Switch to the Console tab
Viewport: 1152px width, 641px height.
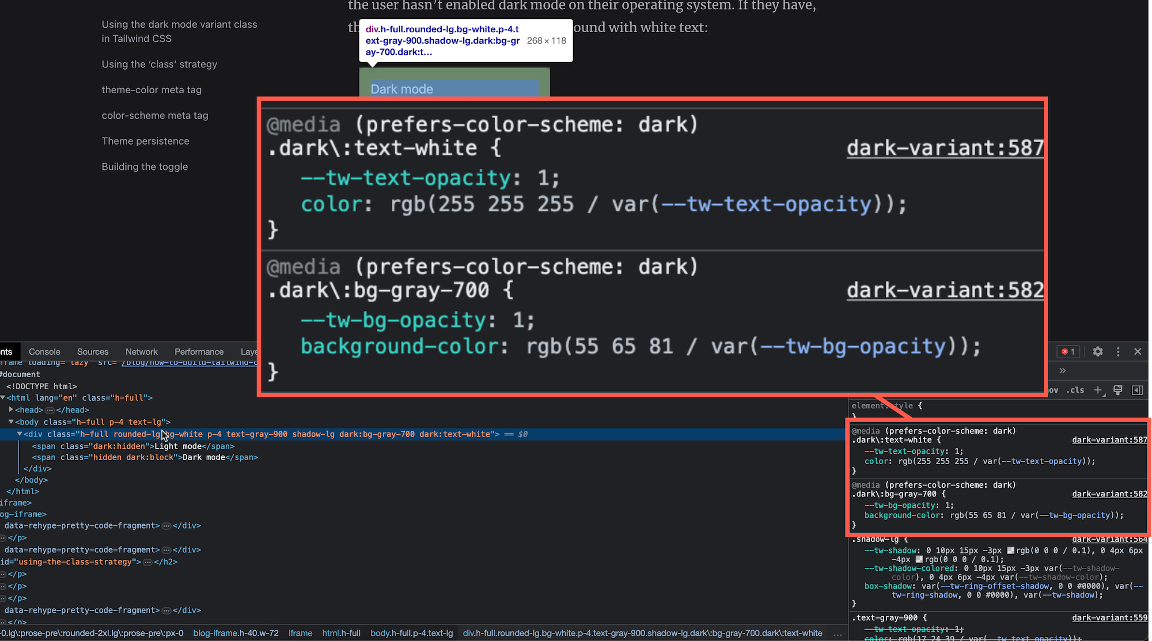[x=44, y=351]
